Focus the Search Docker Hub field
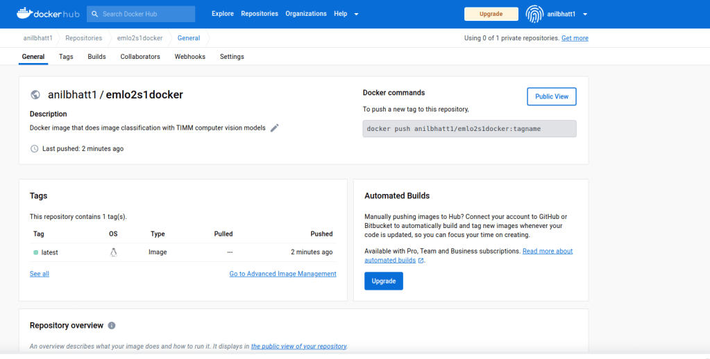The height and width of the screenshot is (359, 710). point(146,14)
